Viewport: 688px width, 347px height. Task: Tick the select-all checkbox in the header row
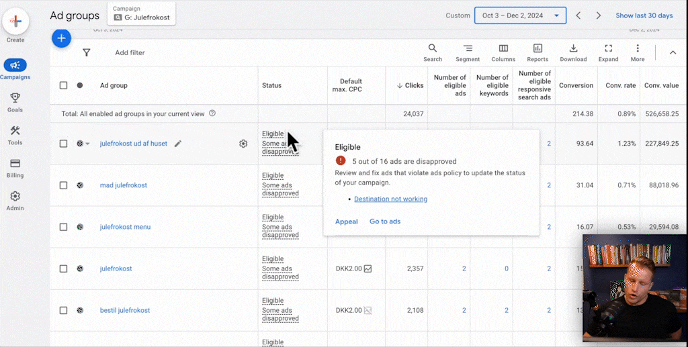click(x=63, y=85)
